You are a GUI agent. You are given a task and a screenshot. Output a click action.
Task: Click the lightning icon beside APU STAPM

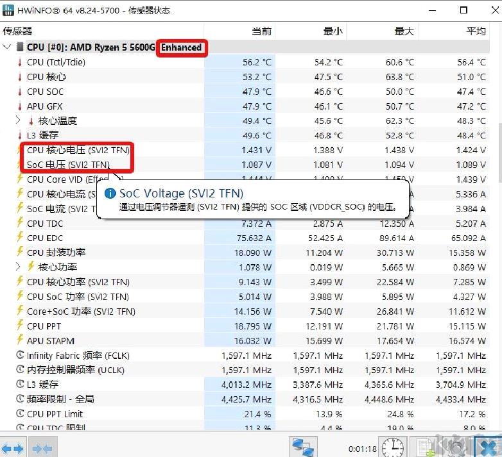[20, 340]
